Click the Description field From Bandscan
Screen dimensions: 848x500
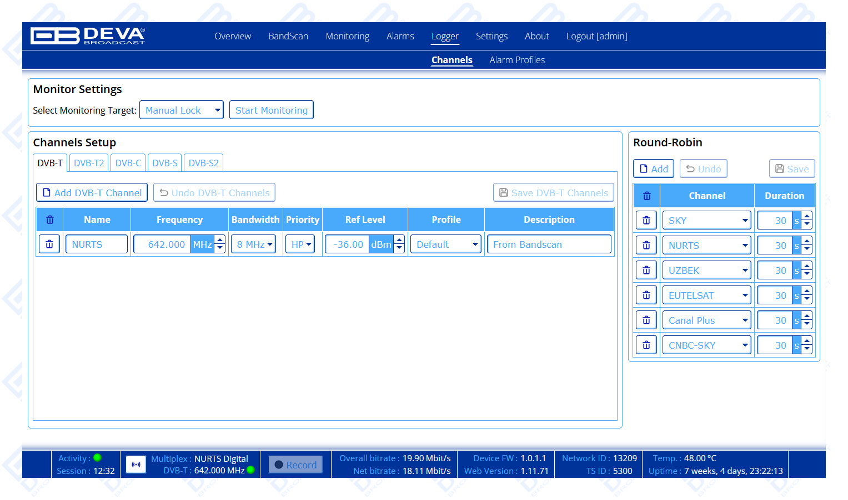coord(549,244)
